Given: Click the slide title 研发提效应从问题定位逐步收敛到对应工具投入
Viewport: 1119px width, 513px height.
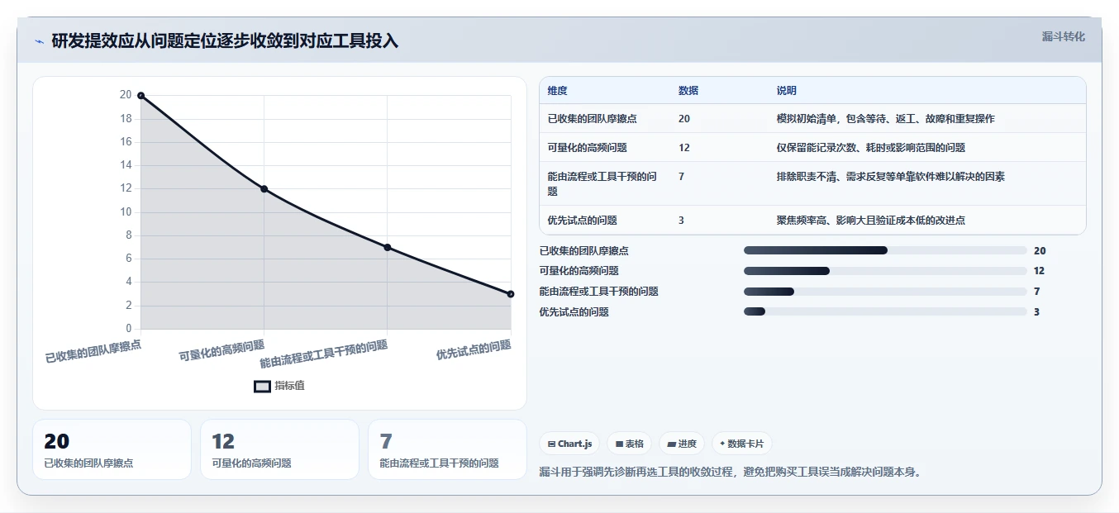Looking at the screenshot, I should pos(225,40).
